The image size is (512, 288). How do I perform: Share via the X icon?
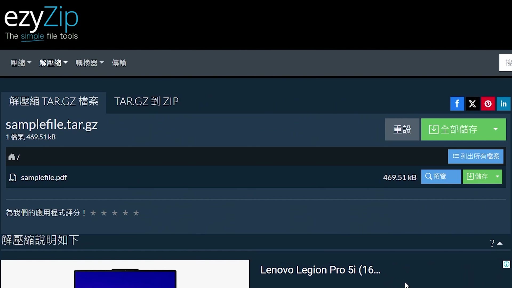(x=473, y=104)
